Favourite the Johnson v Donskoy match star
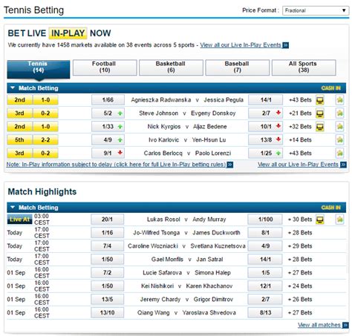Viewport: 352px width, 336px height. [x=339, y=113]
